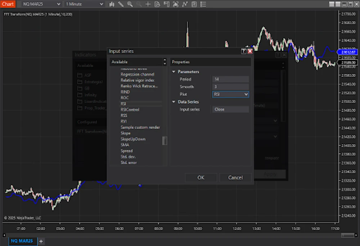360x246 pixels.
Task: Click the chart horizontal scrollbar thumb
Action: [348, 235]
